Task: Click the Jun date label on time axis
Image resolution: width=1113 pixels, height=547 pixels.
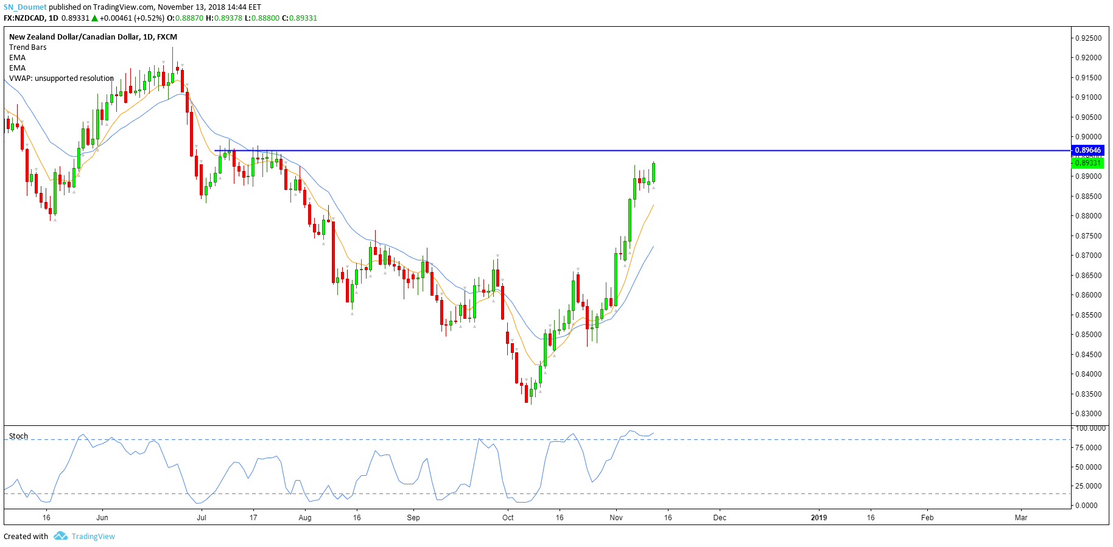Action: (102, 518)
